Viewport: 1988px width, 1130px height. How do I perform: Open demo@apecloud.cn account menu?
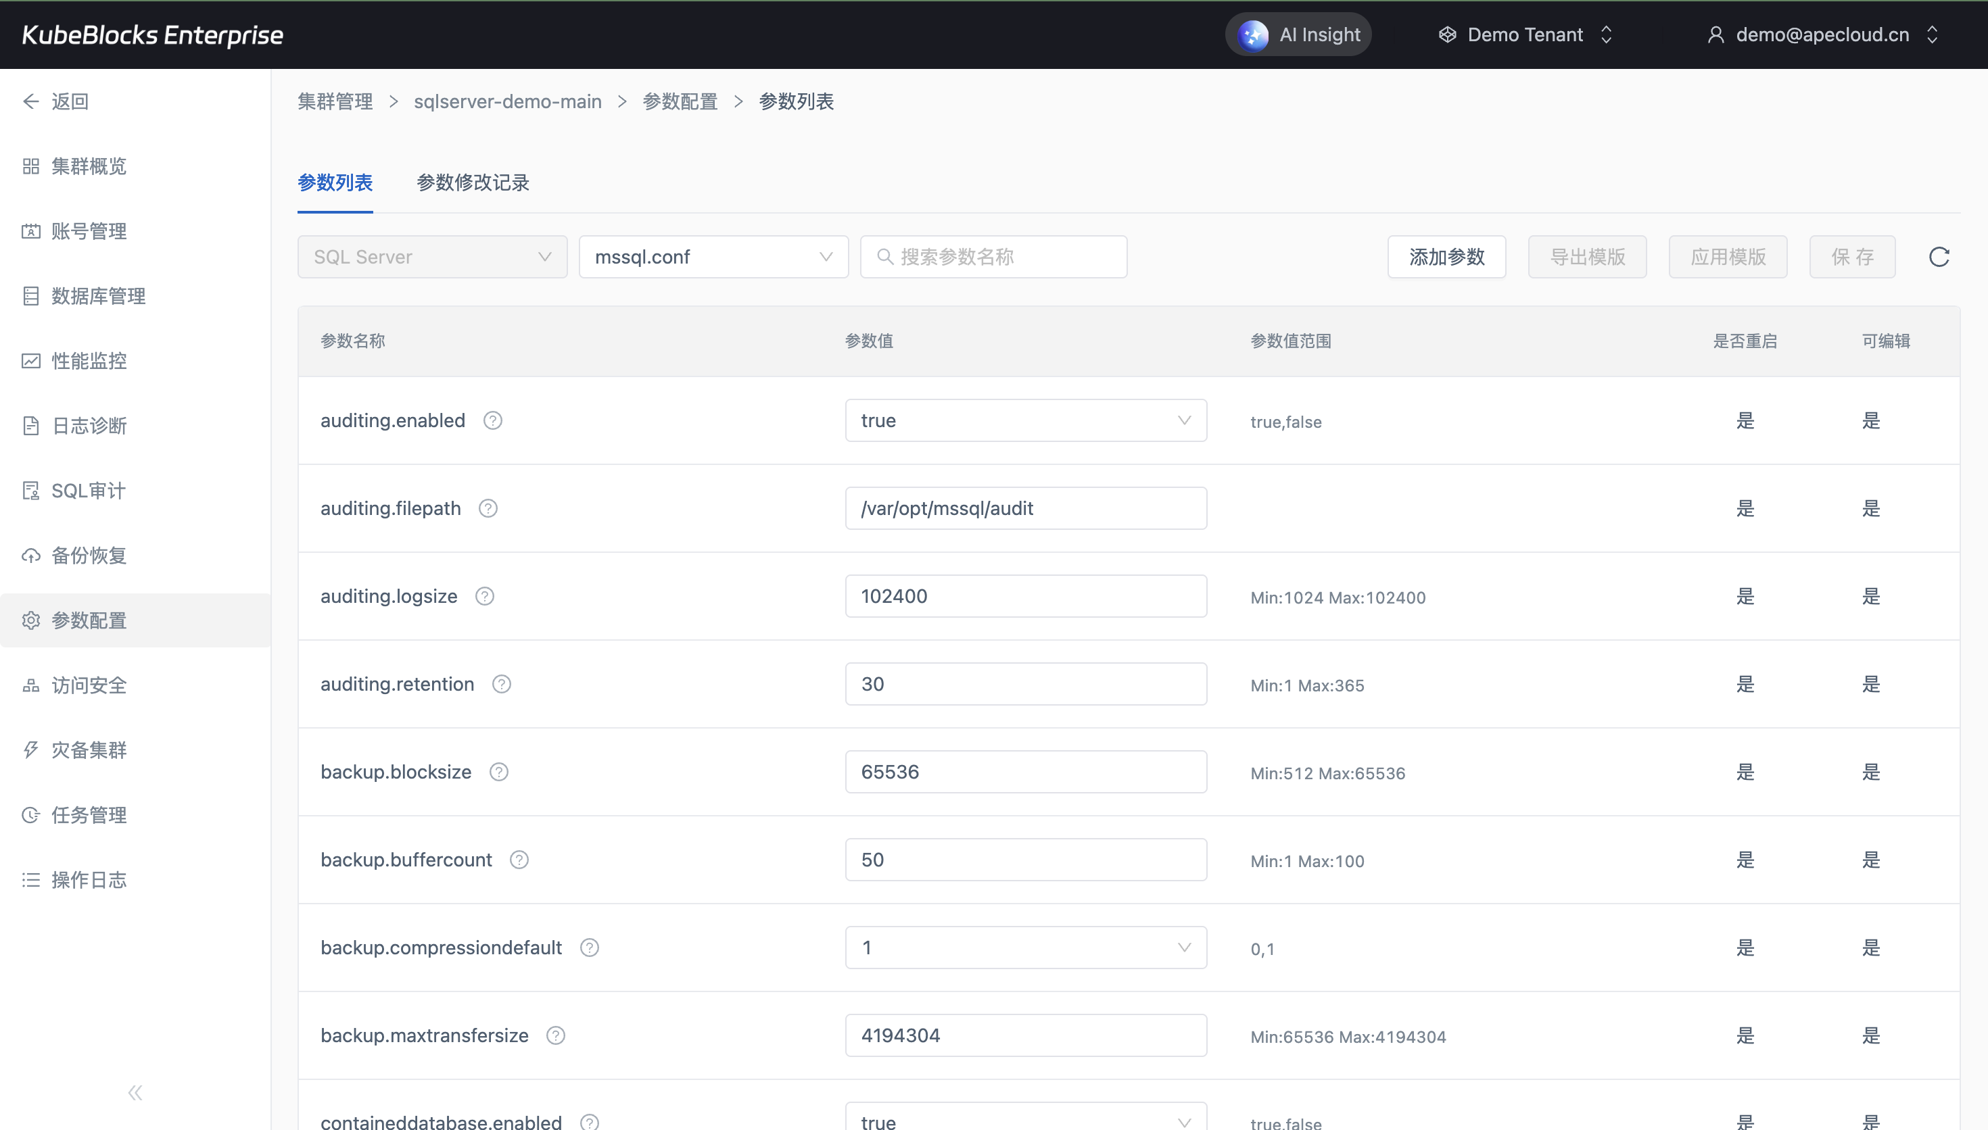tap(1821, 35)
